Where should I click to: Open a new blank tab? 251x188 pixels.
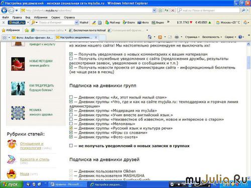(x=102, y=38)
